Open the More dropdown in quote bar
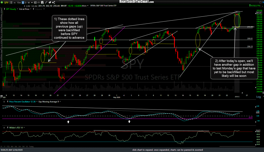The image size is (264, 152). (85, 6)
